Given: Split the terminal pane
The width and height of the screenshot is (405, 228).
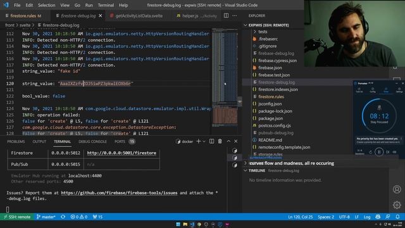Looking at the screenshot, I should [x=211, y=141].
